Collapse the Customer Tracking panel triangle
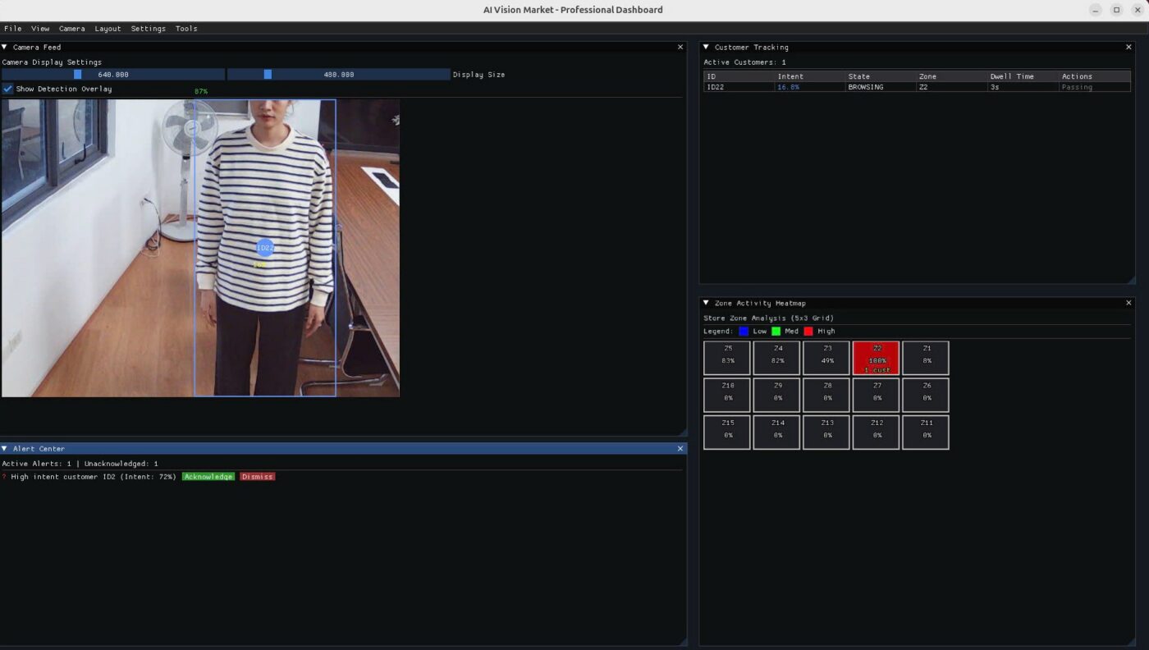The width and height of the screenshot is (1149, 650). (706, 47)
